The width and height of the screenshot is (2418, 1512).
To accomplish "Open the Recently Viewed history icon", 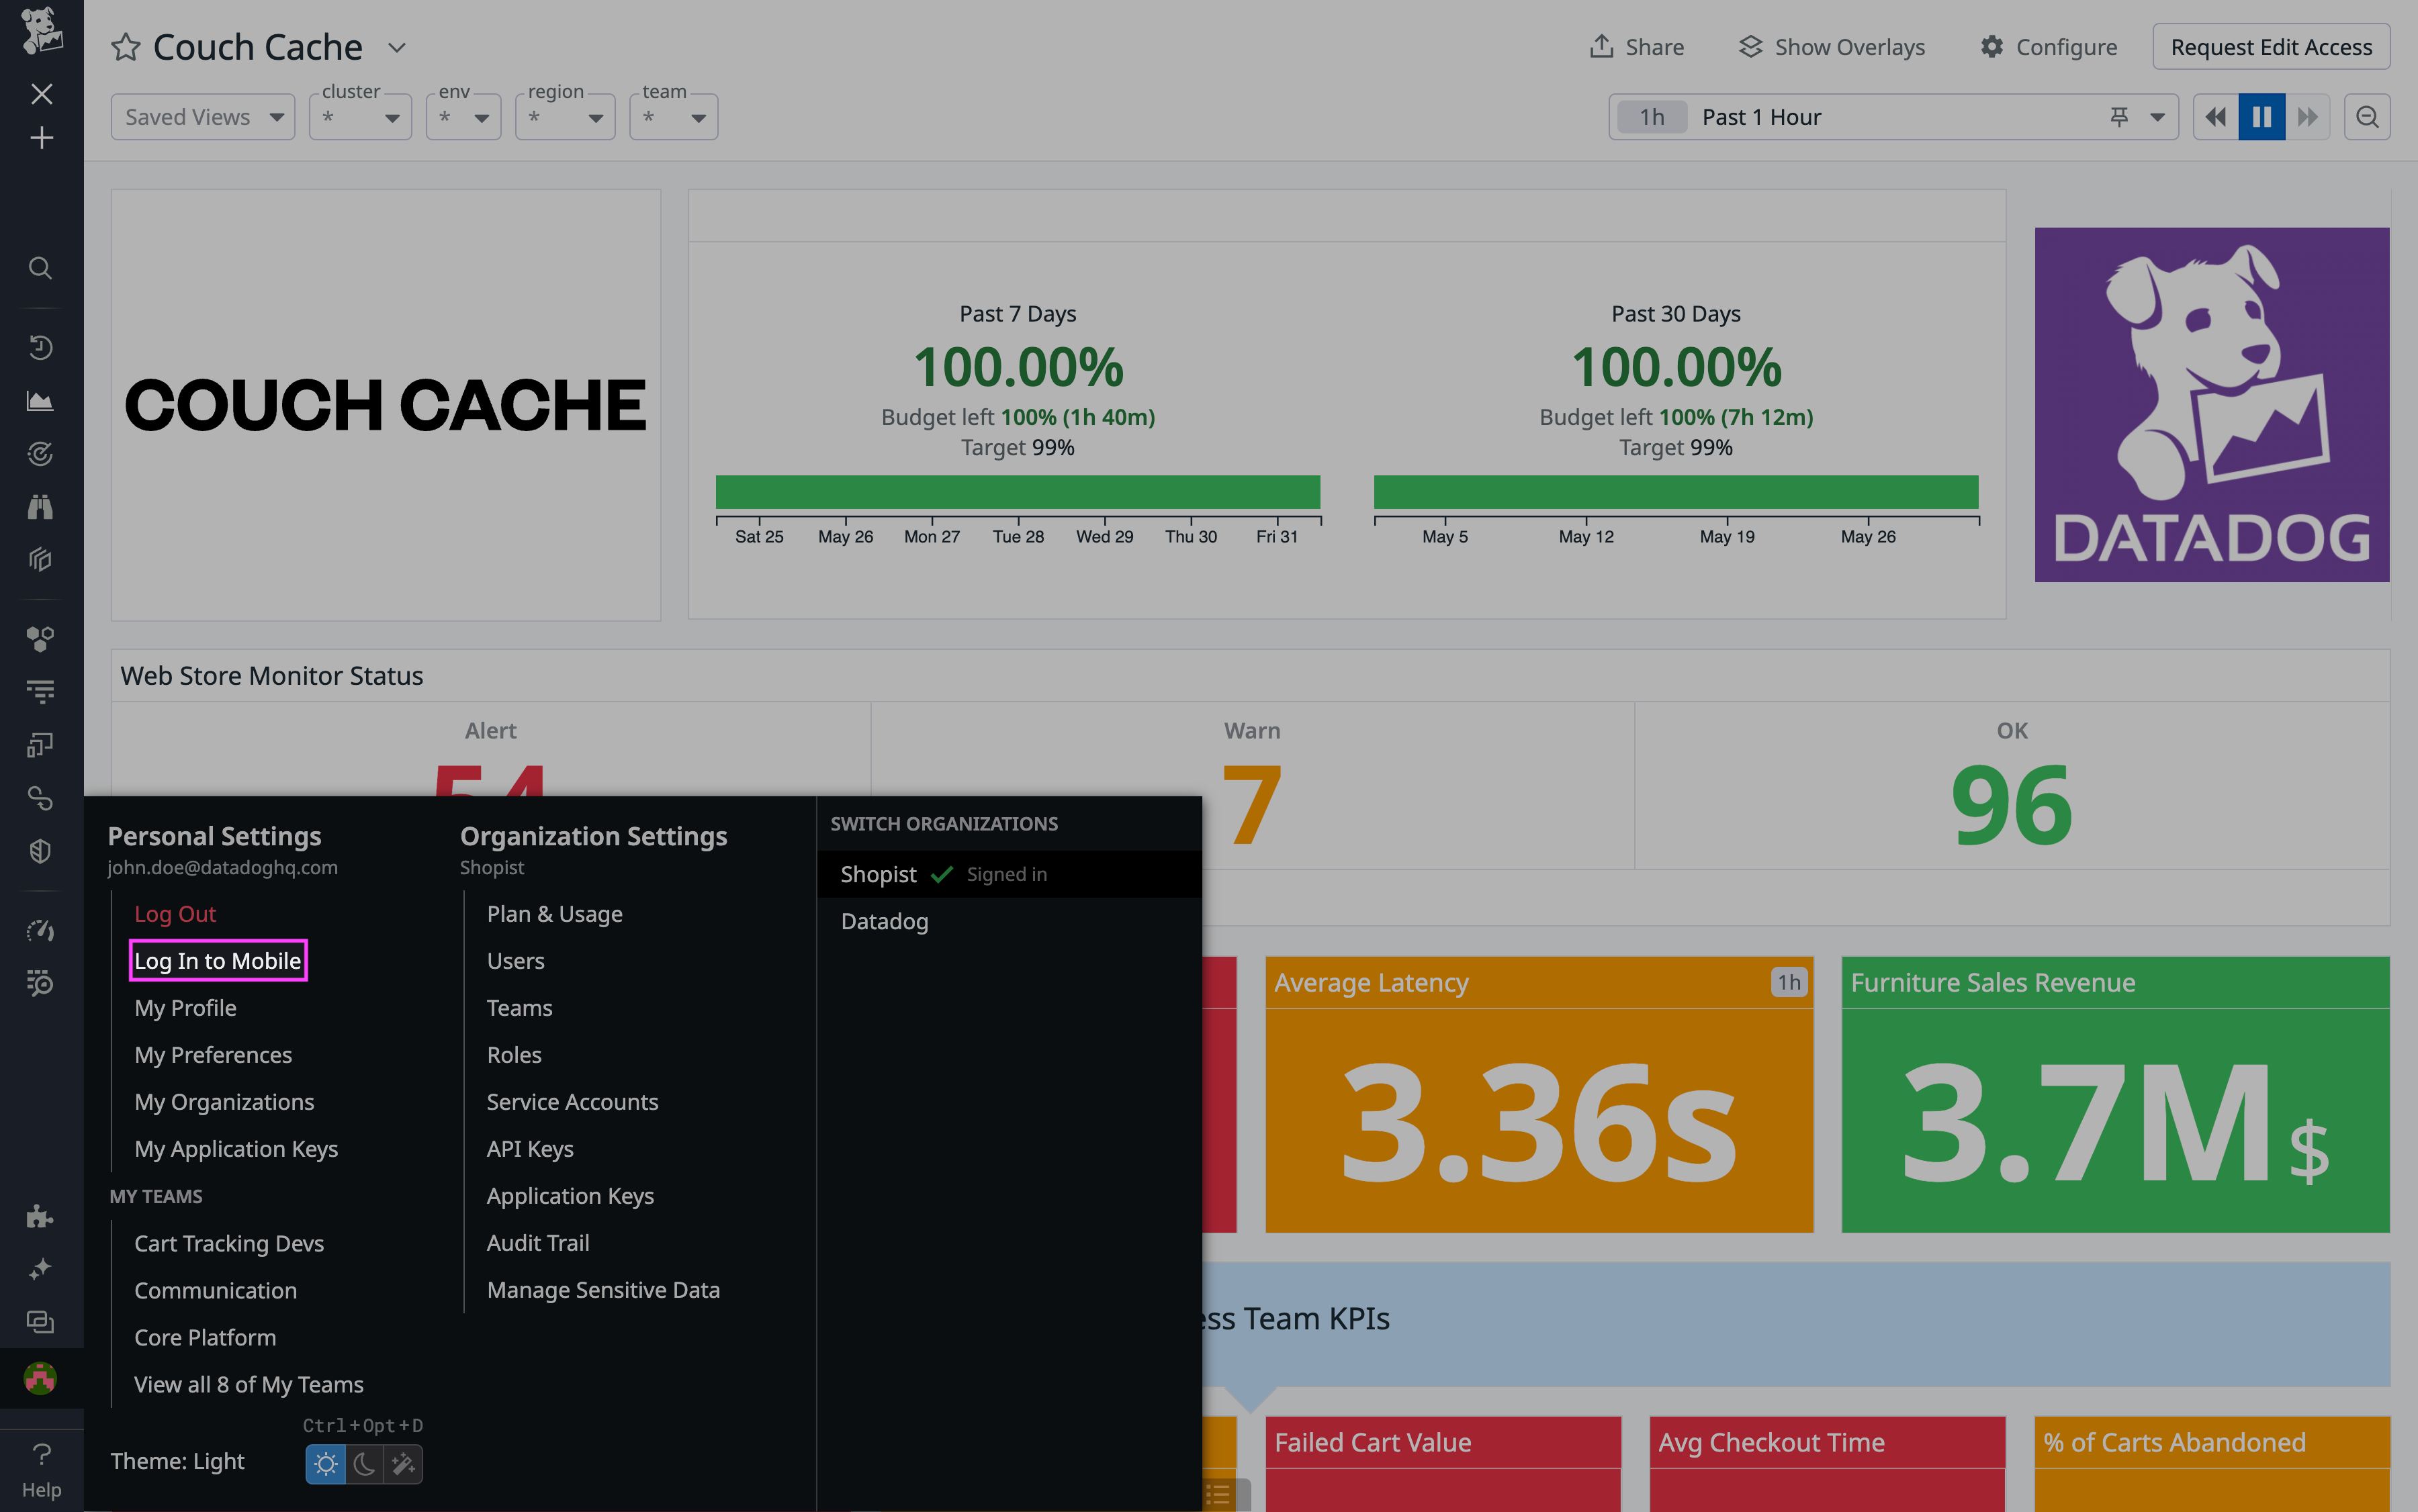I will point(40,347).
